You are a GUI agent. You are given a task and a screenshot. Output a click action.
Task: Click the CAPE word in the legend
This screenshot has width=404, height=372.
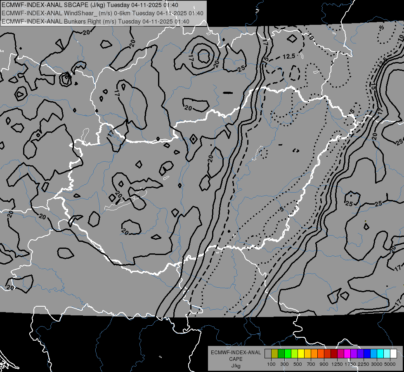pyautogui.click(x=236, y=359)
